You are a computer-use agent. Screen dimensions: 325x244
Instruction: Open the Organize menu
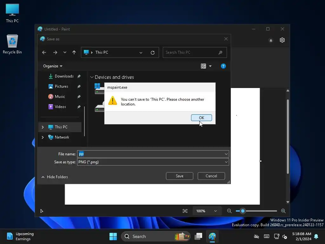pos(53,66)
